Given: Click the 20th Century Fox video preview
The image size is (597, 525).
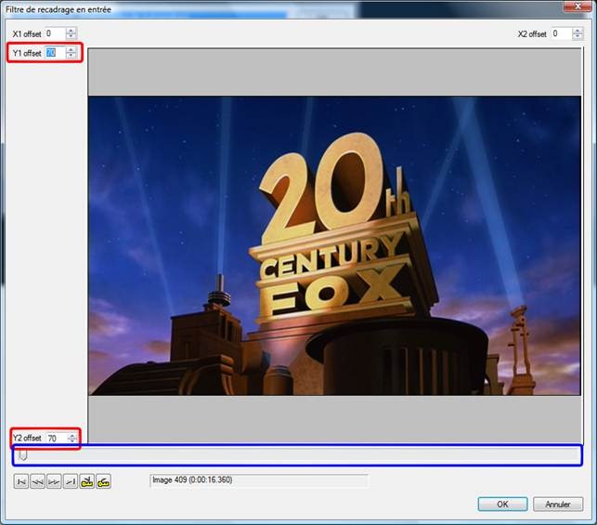Looking at the screenshot, I should coord(334,245).
